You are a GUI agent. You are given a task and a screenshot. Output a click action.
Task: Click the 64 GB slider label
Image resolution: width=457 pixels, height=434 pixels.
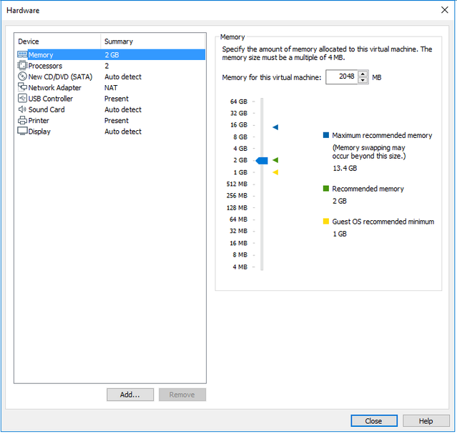point(239,102)
